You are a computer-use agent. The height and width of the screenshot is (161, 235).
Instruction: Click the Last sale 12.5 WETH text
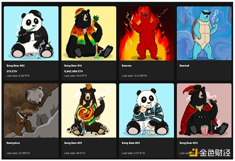[134, 76]
